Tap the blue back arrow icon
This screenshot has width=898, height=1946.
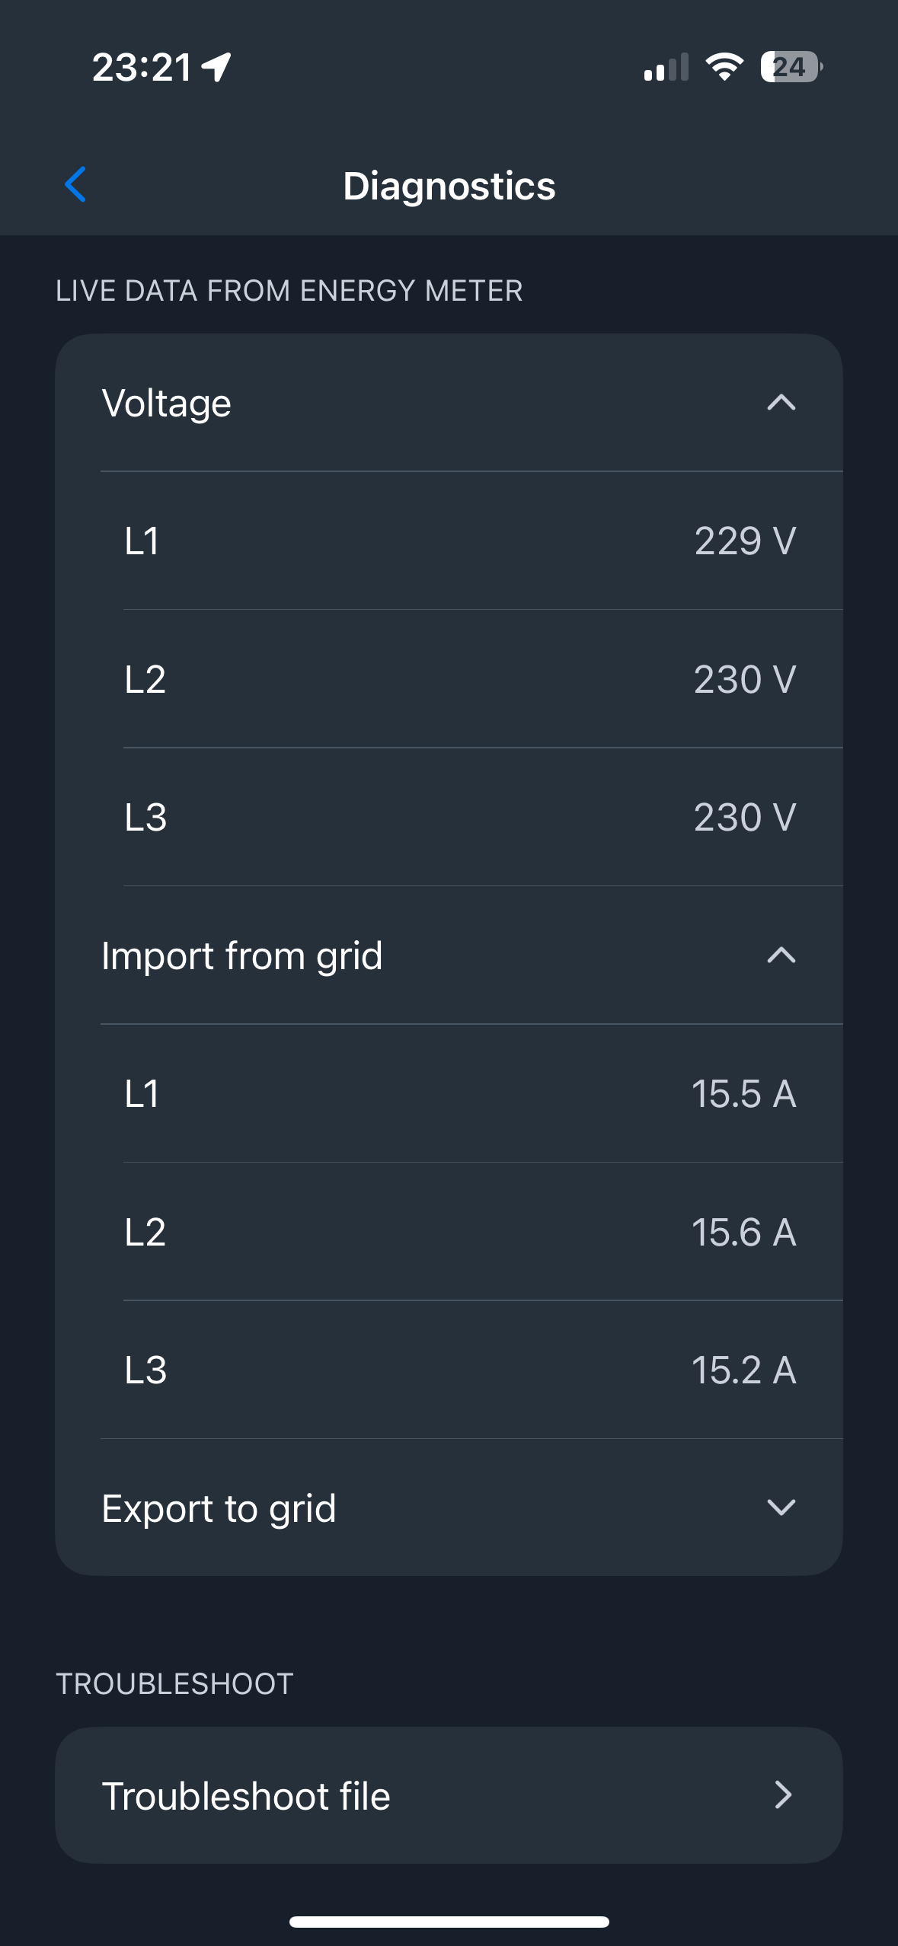[75, 184]
